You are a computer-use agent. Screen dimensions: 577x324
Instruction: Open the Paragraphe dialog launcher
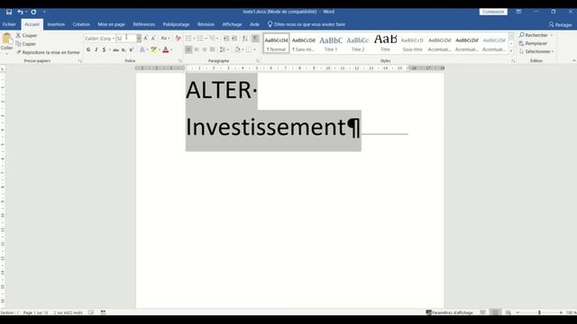pos(258,61)
